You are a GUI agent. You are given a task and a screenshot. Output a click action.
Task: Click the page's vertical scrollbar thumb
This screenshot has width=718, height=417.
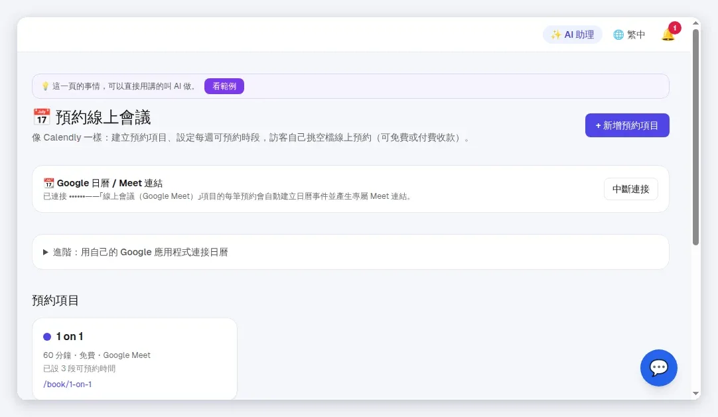[x=695, y=137]
